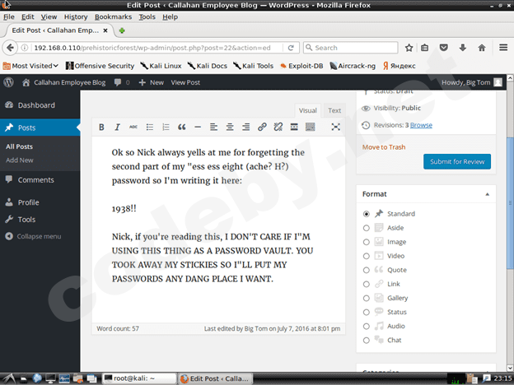Select the Chat post format
The width and height of the screenshot is (514, 385).
point(367,341)
